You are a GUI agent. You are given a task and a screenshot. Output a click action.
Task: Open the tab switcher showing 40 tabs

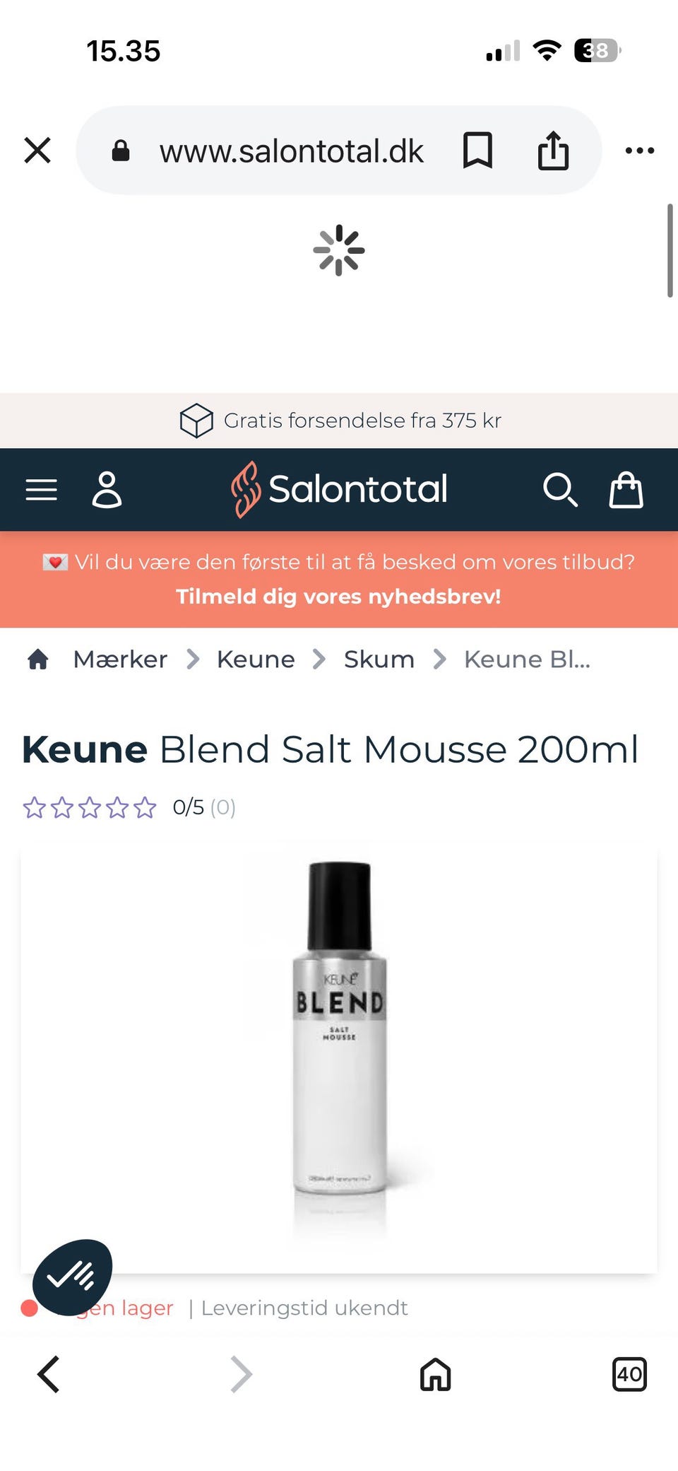coord(629,1374)
